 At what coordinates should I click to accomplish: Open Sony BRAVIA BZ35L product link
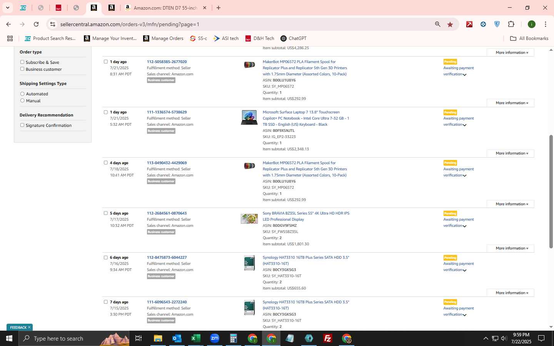(306, 216)
